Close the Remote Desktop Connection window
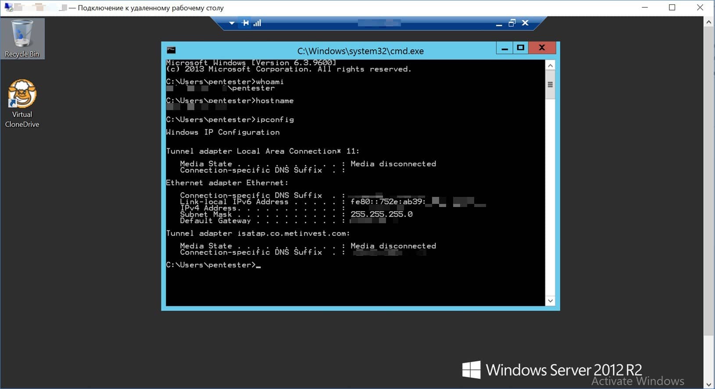 [700, 7]
